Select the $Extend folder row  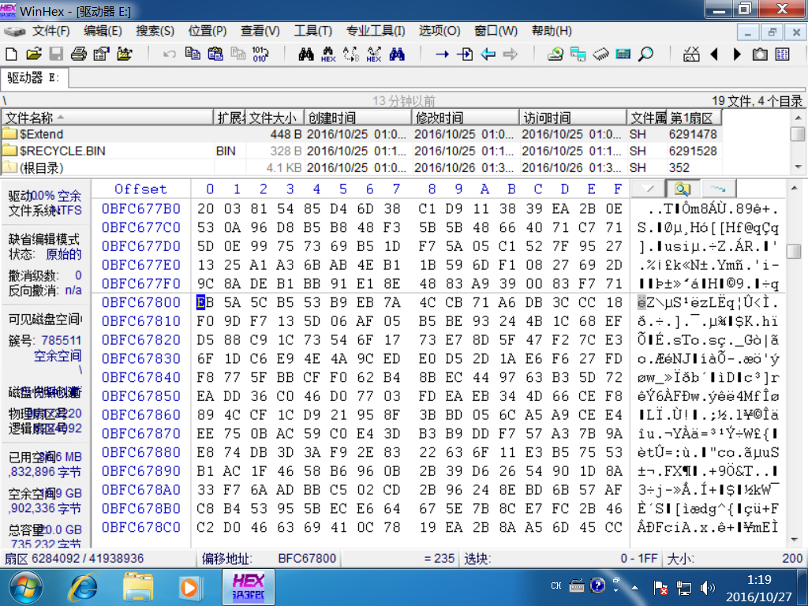(361, 134)
